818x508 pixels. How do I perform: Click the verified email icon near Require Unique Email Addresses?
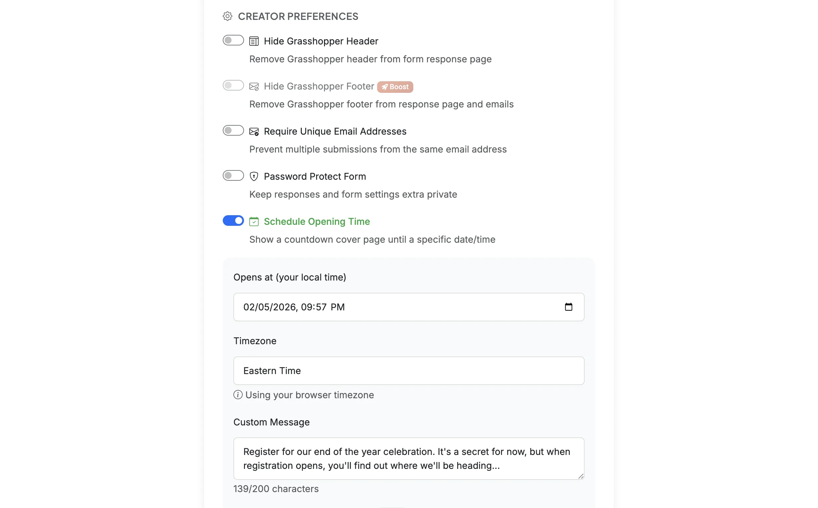[x=254, y=131]
